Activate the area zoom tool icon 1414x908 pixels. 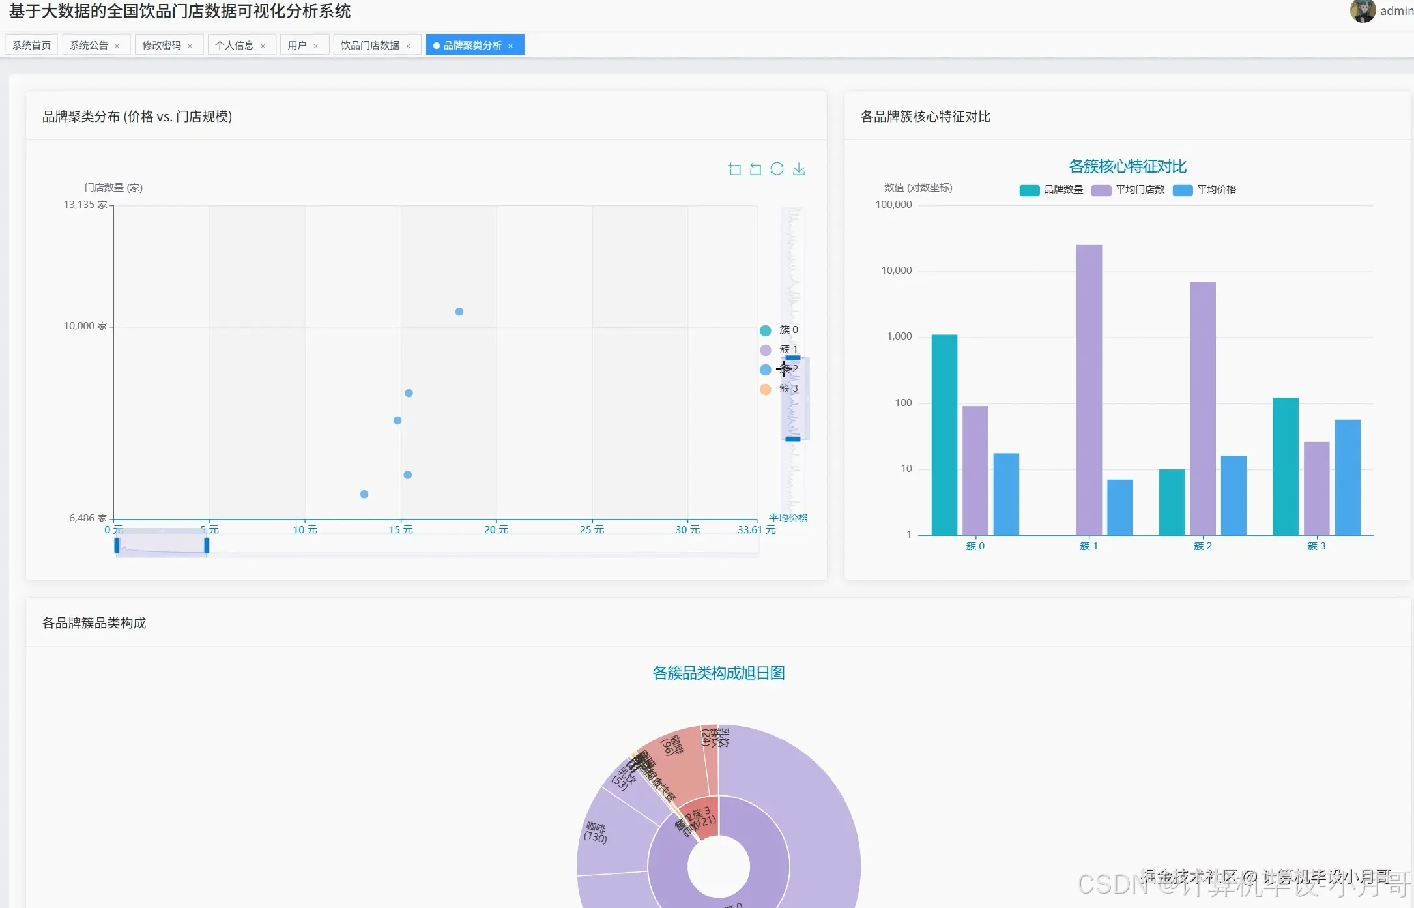click(x=734, y=169)
